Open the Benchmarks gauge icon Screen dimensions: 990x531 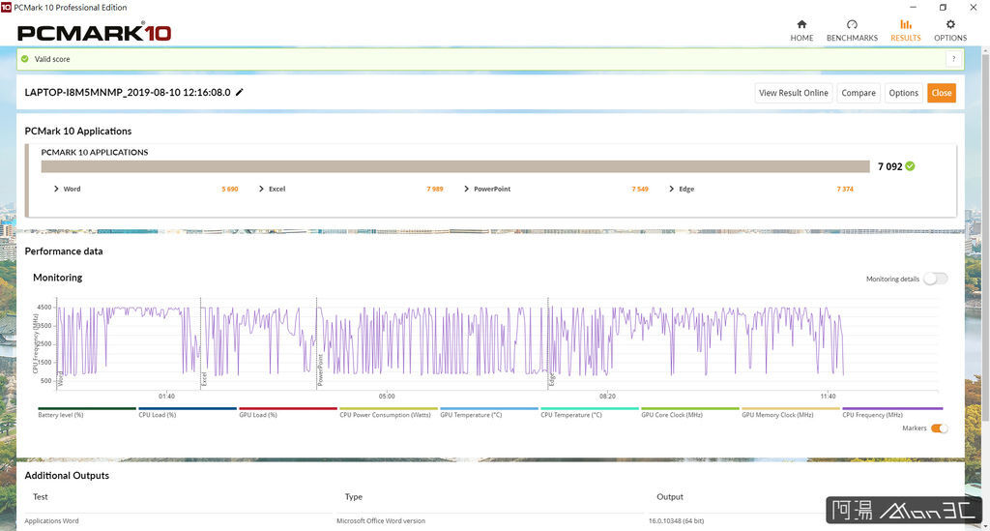(x=852, y=24)
